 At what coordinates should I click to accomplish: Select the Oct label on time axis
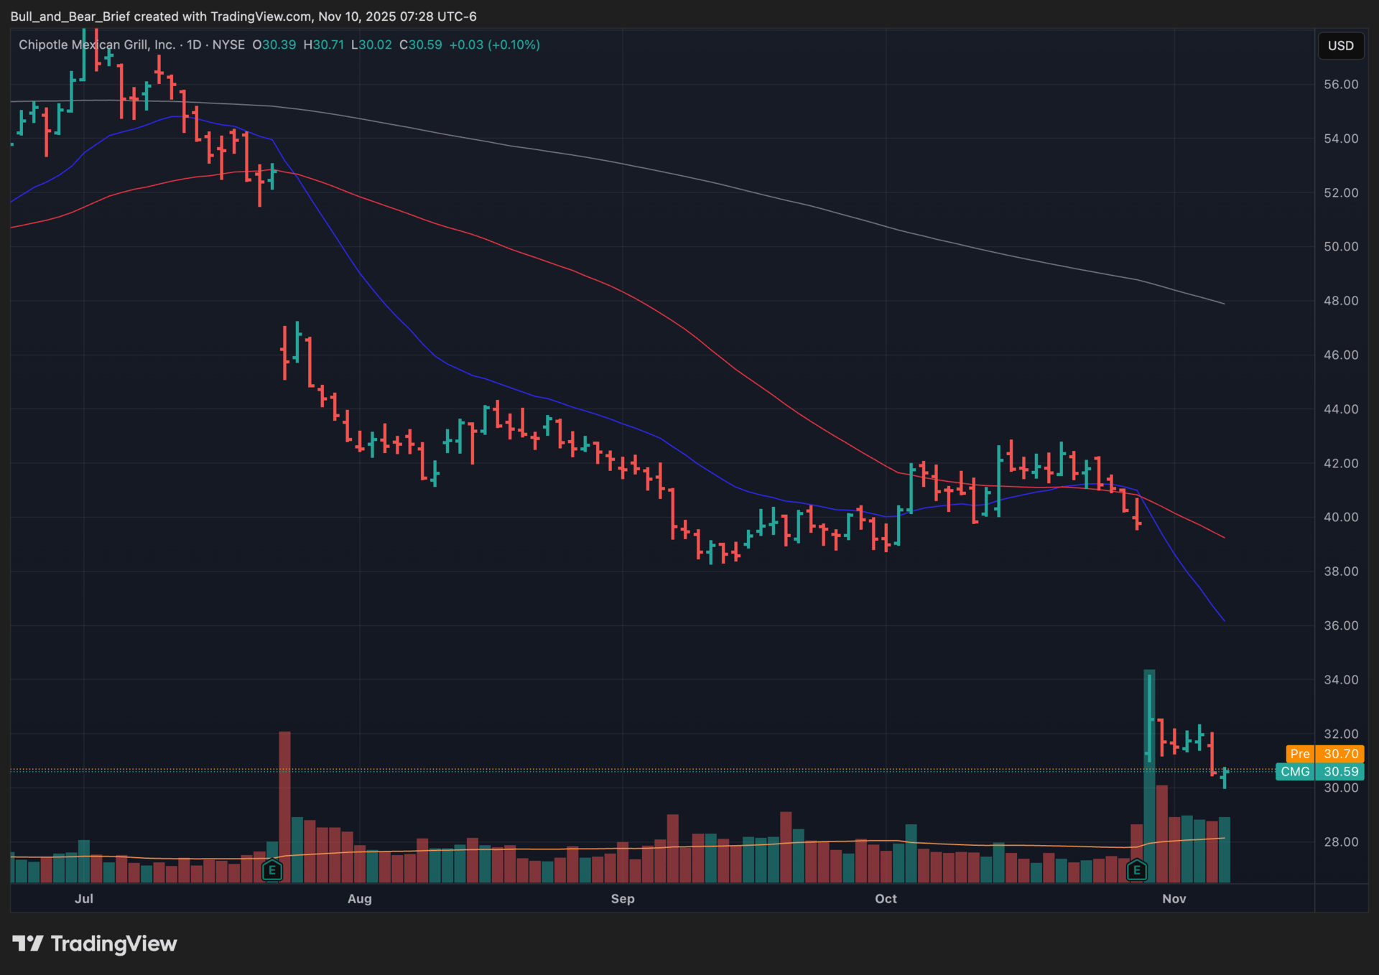pyautogui.click(x=886, y=899)
